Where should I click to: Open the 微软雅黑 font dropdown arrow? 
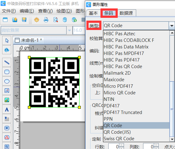pos(69,30)
